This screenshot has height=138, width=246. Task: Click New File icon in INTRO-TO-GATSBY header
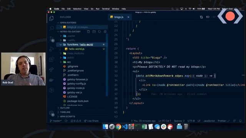point(88,31)
